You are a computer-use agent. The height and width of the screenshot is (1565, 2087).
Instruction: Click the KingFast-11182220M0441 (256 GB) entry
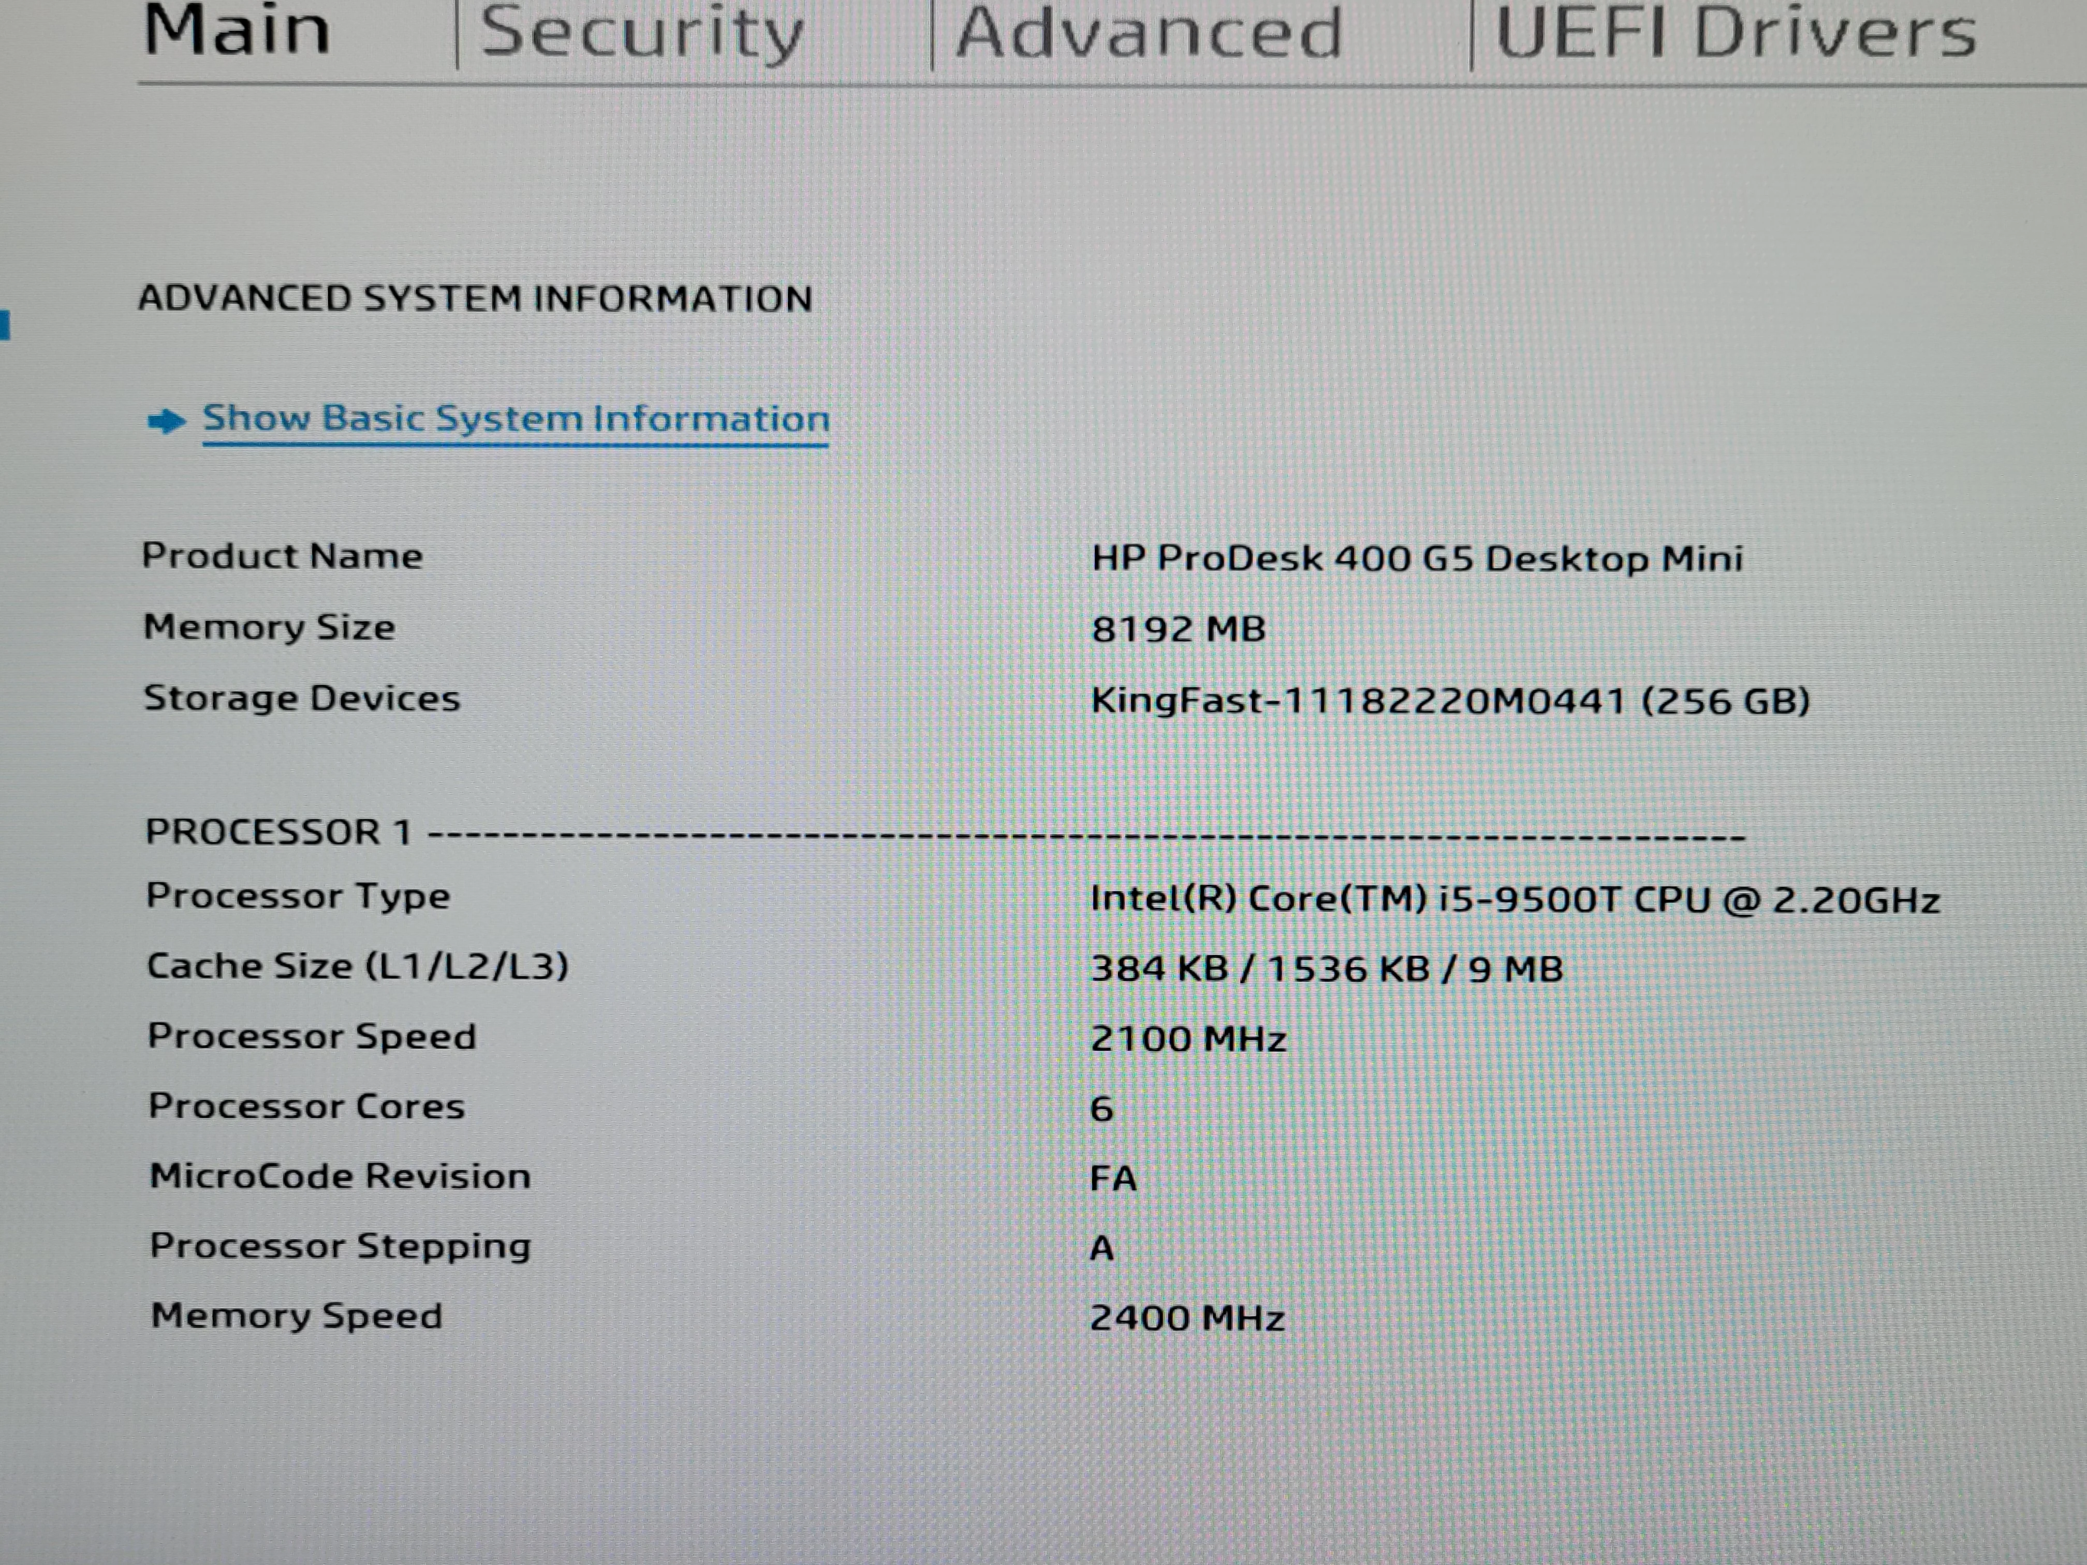point(1450,701)
